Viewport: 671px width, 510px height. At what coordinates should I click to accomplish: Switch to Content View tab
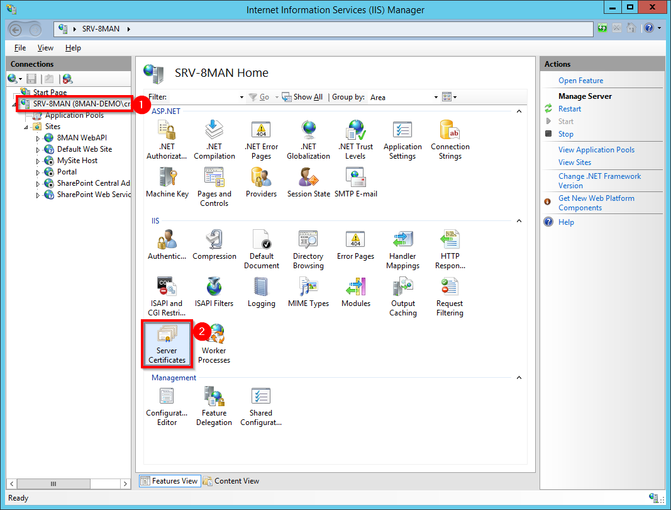pos(231,481)
